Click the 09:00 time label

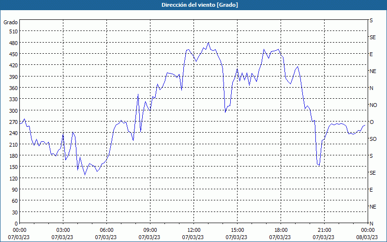pyautogui.click(x=150, y=230)
